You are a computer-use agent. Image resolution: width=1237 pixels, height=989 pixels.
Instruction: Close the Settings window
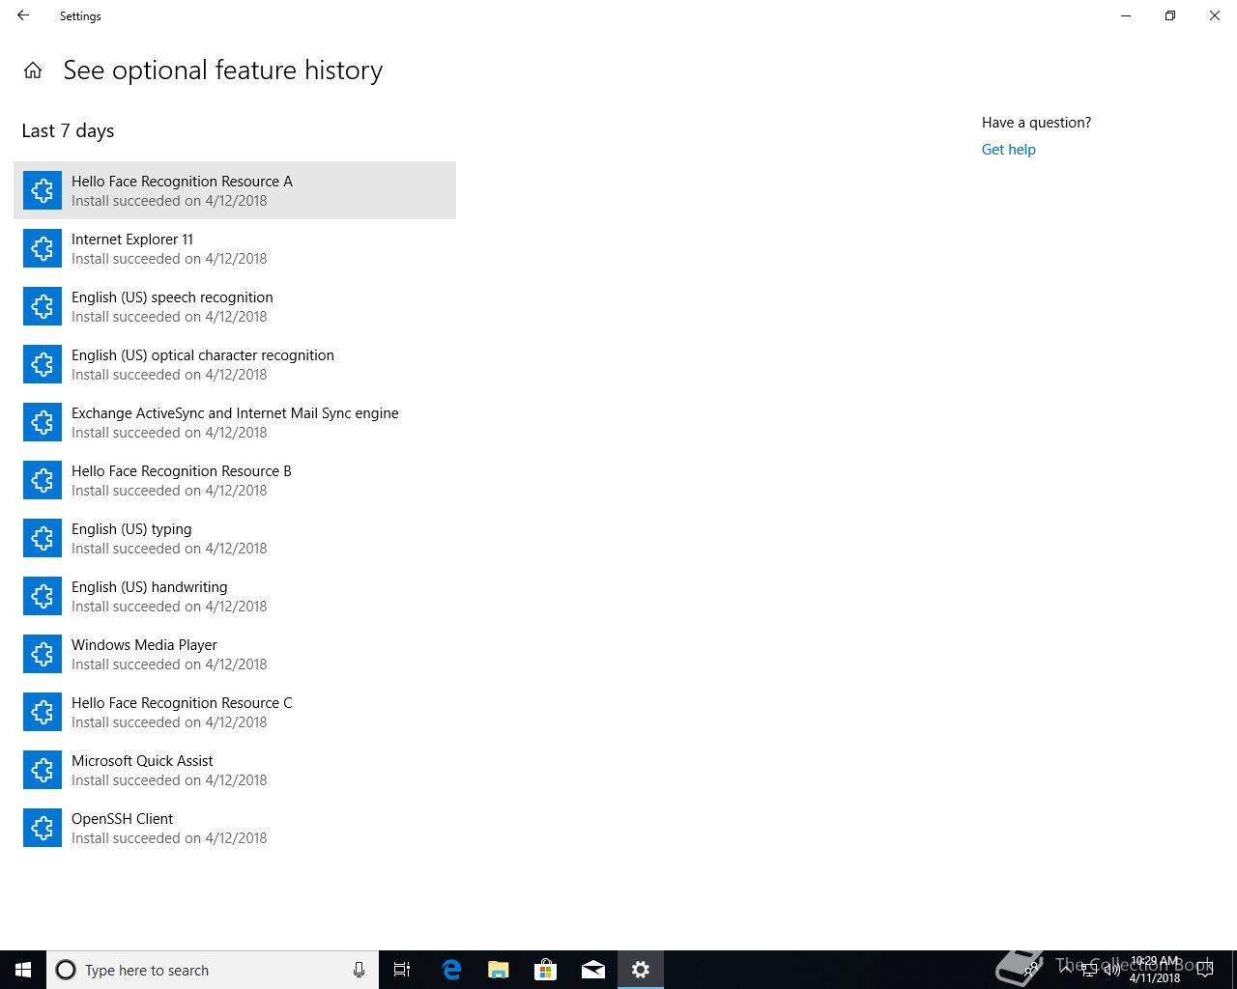click(1215, 15)
